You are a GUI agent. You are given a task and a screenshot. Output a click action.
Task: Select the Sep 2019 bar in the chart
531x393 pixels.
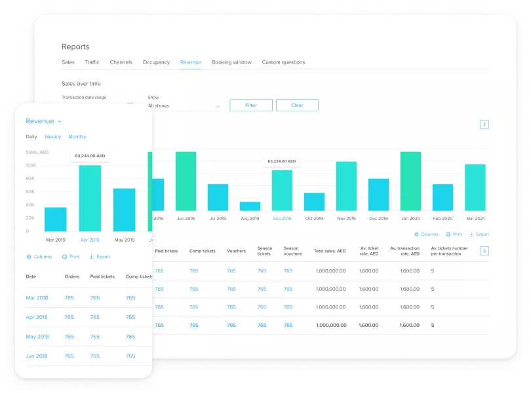coord(282,190)
